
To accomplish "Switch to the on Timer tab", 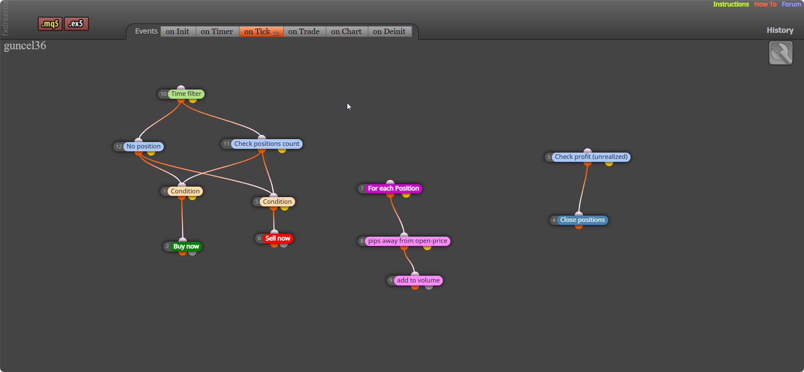I will [217, 32].
